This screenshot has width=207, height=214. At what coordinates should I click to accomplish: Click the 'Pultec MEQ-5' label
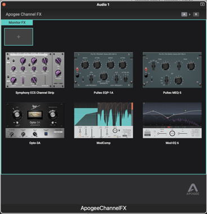pyautogui.click(x=172, y=93)
